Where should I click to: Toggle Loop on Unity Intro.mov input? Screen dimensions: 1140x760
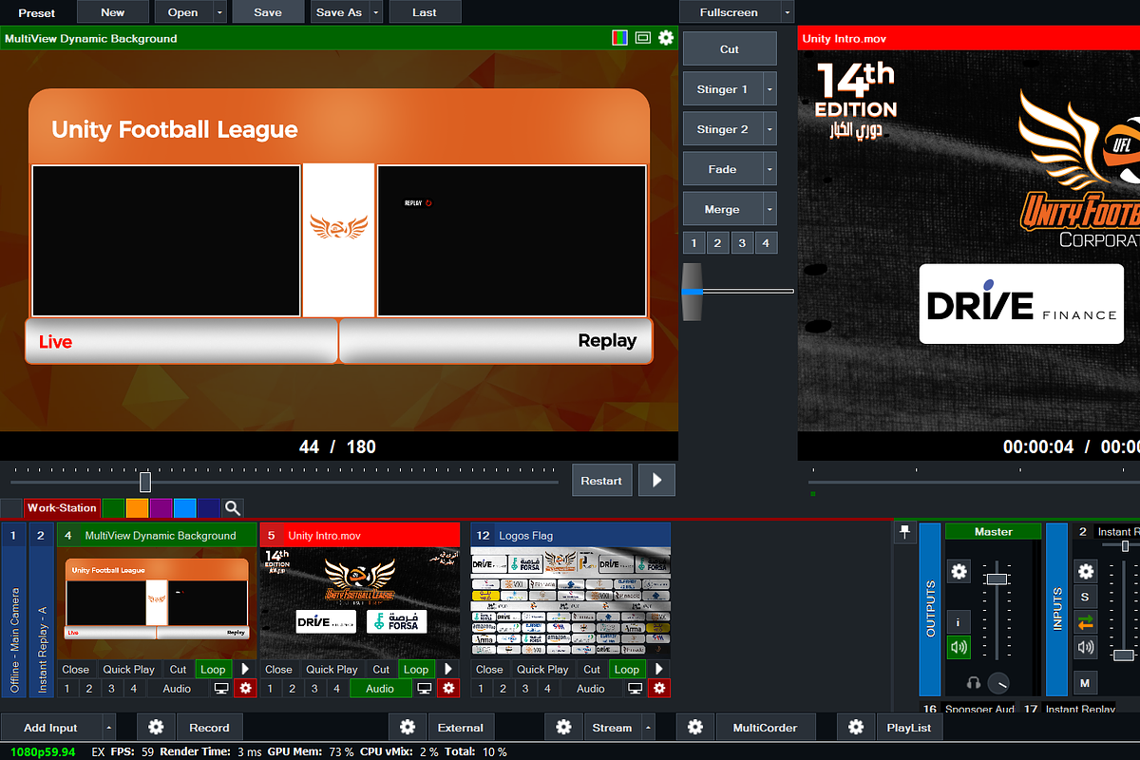pyautogui.click(x=416, y=669)
